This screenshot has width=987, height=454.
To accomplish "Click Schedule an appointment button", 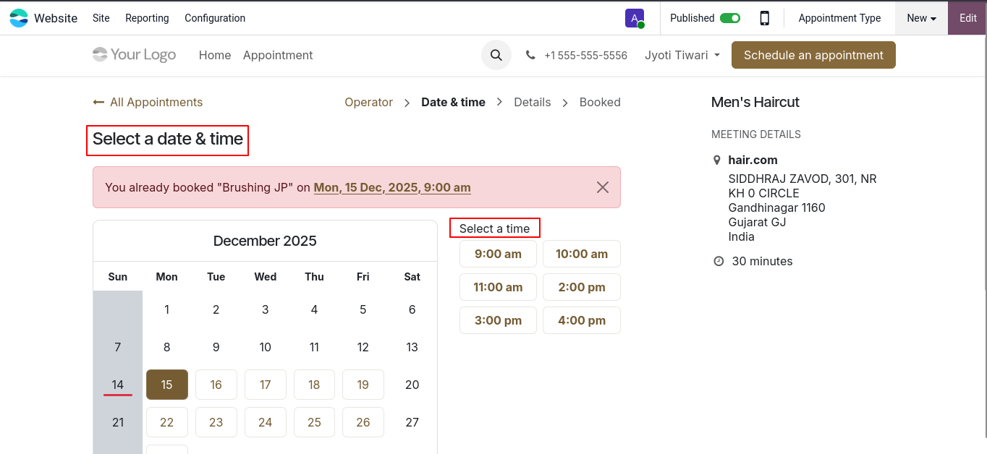I will 813,55.
